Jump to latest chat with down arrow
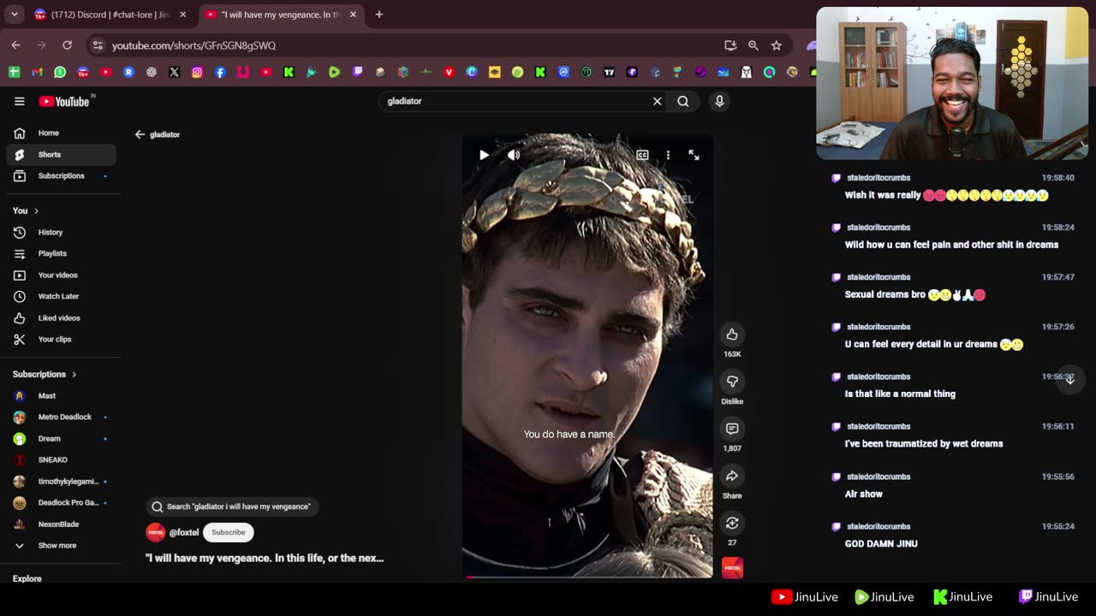The height and width of the screenshot is (616, 1096). [x=1069, y=379]
